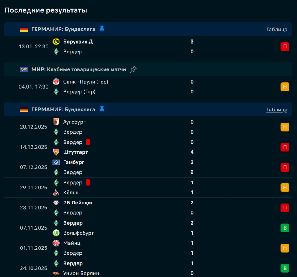297x277 pixels.
Task: Open the top Bundesliga Таблица link
Action: 277,29
